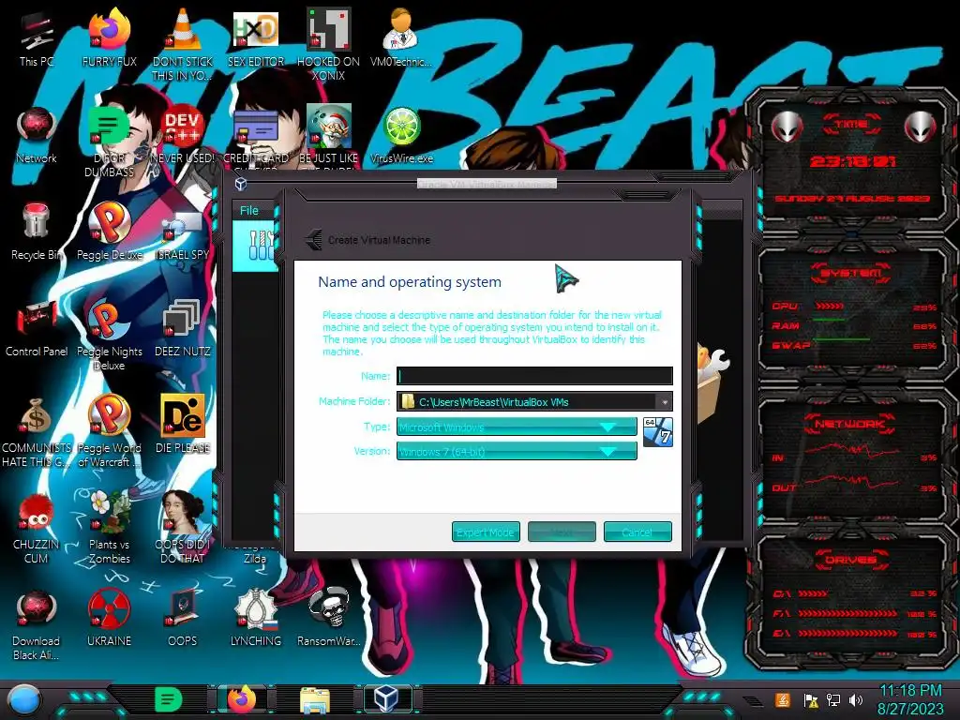Image resolution: width=960 pixels, height=720 pixels.
Task: Click the left alien head in TIME widget
Action: coord(787,127)
